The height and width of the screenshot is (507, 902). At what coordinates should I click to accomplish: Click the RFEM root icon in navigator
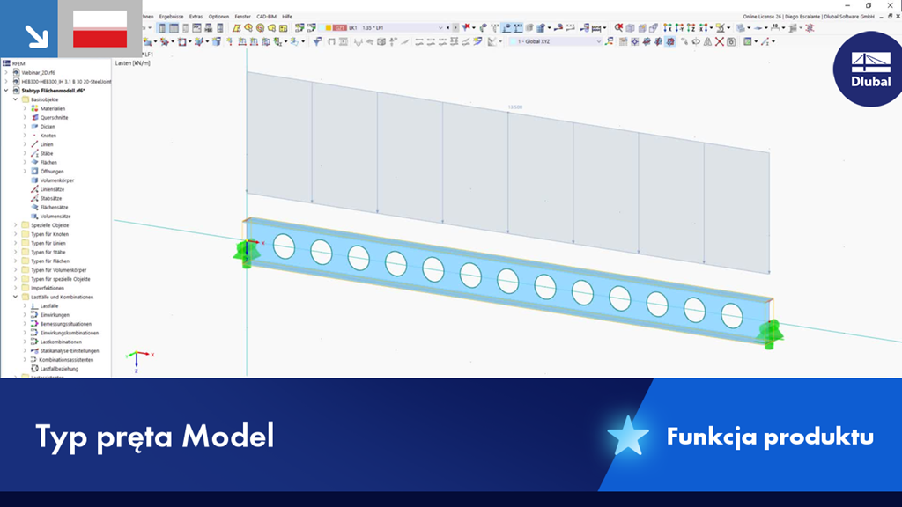[x=6, y=63]
